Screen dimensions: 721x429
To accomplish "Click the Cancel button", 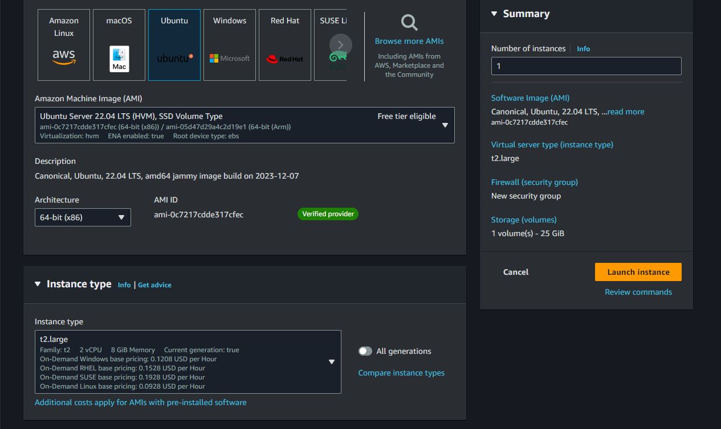I will pyautogui.click(x=516, y=272).
